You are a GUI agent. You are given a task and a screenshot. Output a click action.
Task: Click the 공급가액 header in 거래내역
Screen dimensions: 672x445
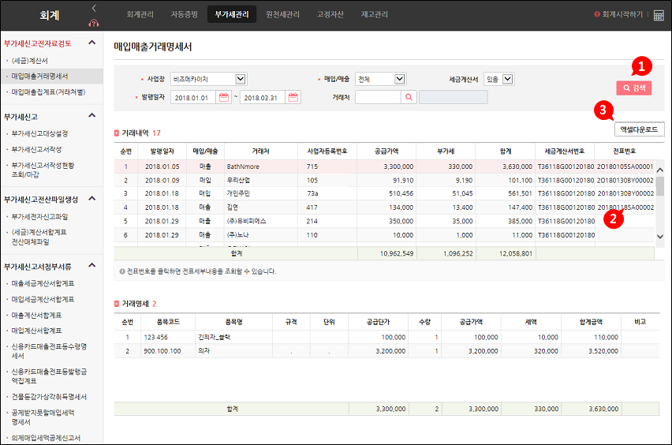click(386, 151)
